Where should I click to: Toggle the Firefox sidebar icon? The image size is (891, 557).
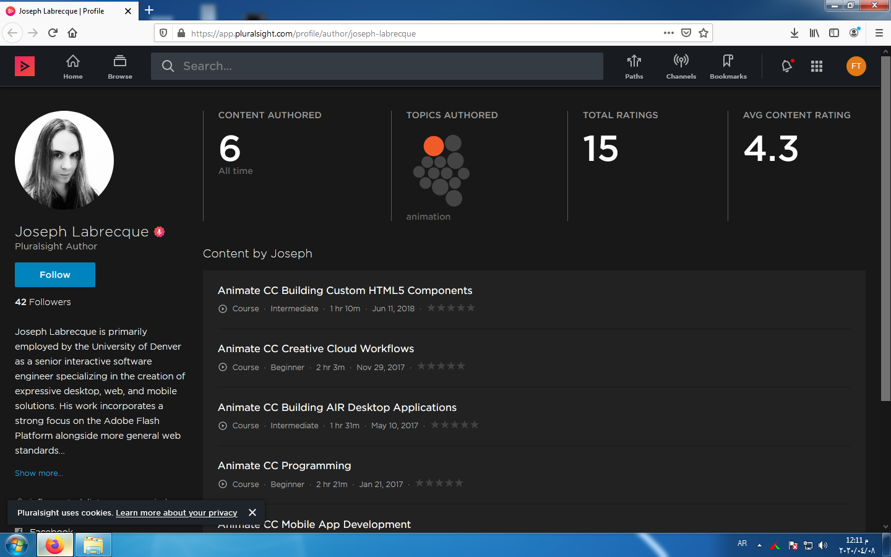(834, 33)
